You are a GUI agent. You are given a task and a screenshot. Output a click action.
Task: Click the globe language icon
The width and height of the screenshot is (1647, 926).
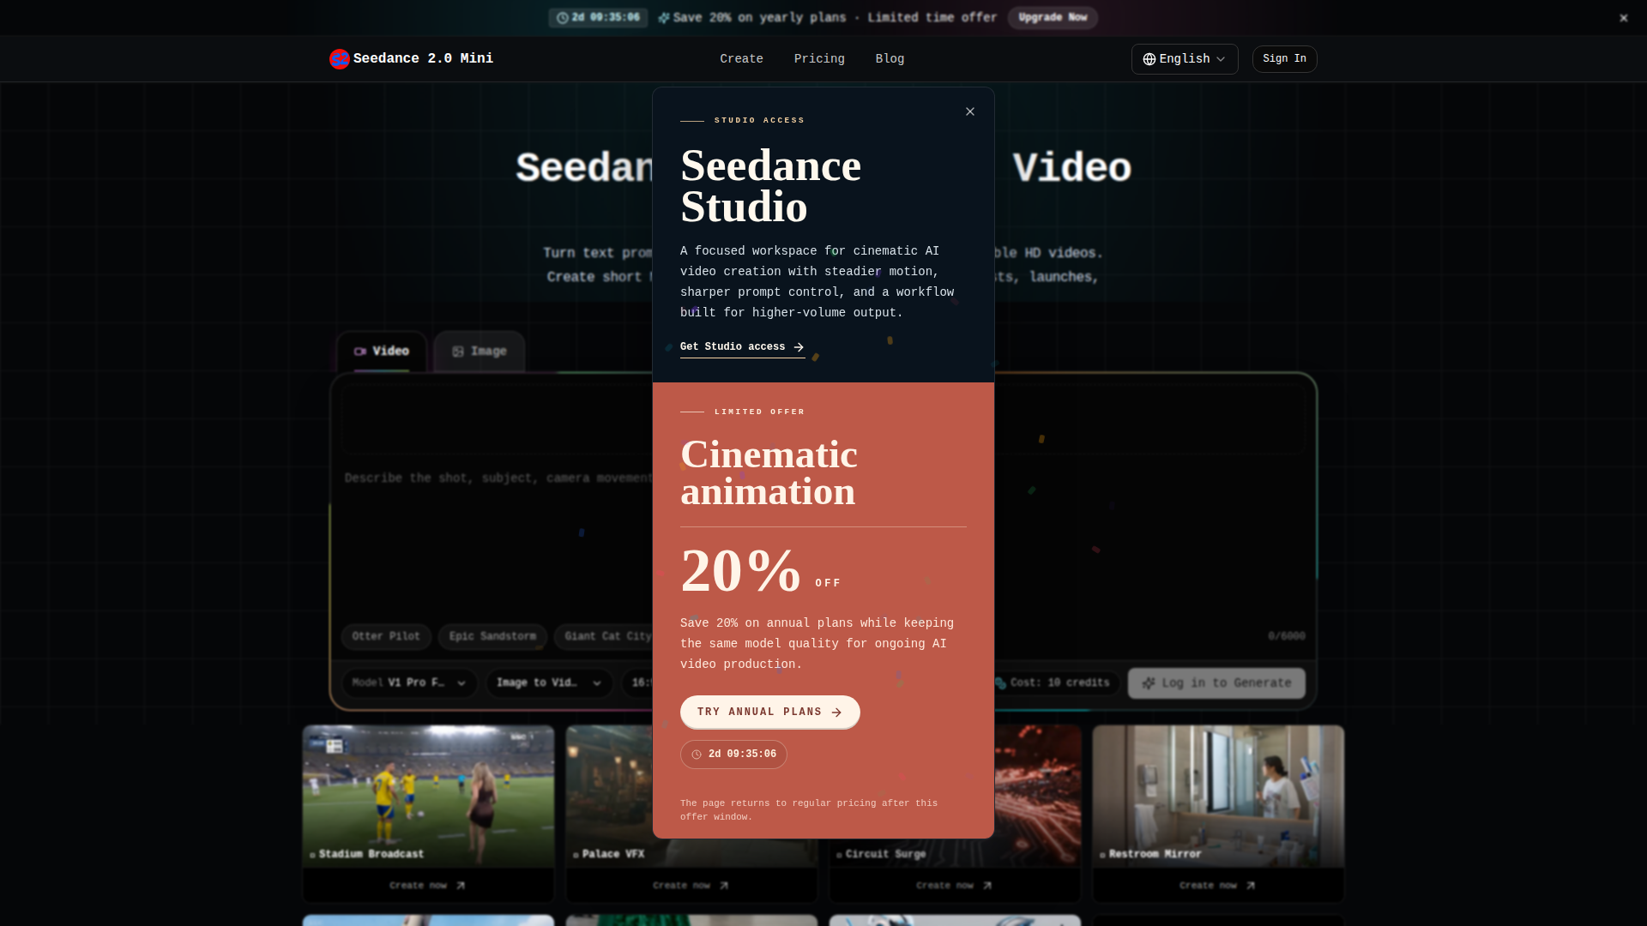point(1149,59)
